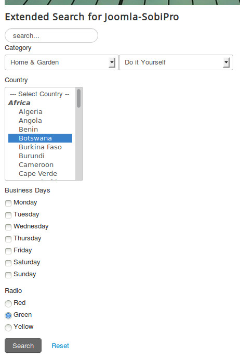This screenshot has height=359, width=240.
Task: Check the Monday checkbox
Action: [x=8, y=203]
